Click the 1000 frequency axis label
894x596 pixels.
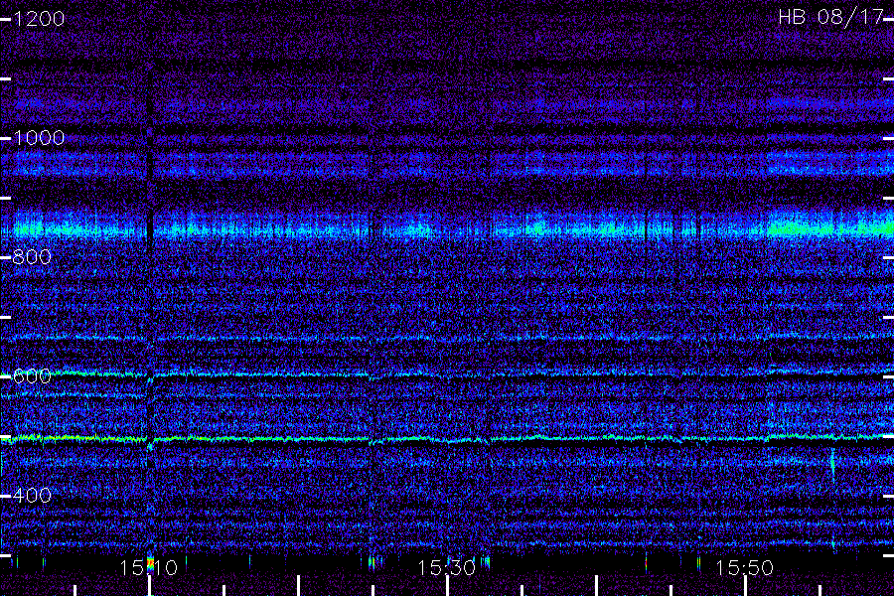pos(39,138)
